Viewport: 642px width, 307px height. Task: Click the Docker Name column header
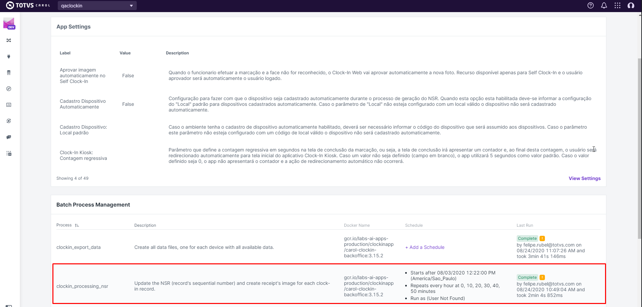coord(357,225)
